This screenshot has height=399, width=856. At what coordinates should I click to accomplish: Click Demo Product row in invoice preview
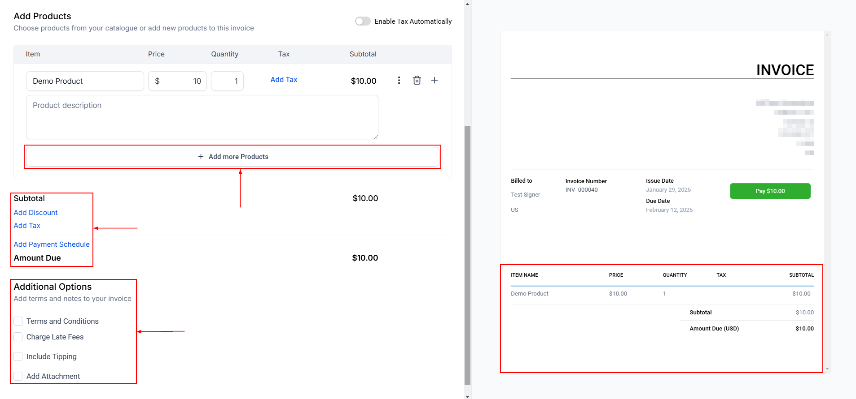tap(662, 294)
